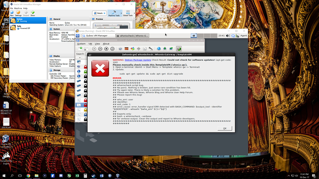Click the Restart VM icon
This screenshot has height=179, width=319.
tap(112, 49)
